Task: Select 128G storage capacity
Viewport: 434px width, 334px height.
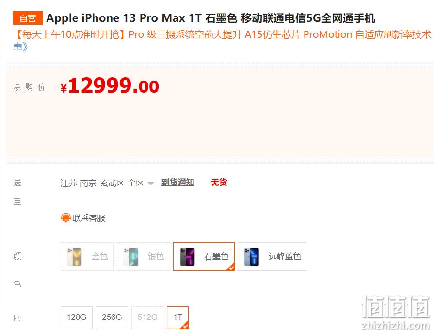Action: point(77,317)
